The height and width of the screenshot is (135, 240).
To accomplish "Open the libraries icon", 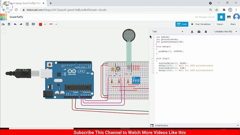I will 199,31.
